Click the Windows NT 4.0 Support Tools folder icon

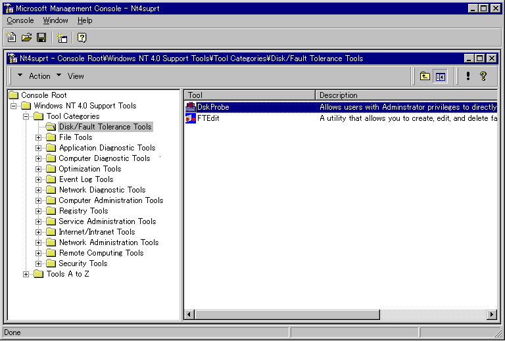pos(26,106)
